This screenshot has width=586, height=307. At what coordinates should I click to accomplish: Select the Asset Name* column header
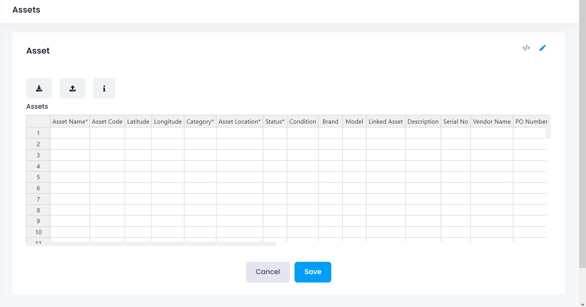point(70,121)
